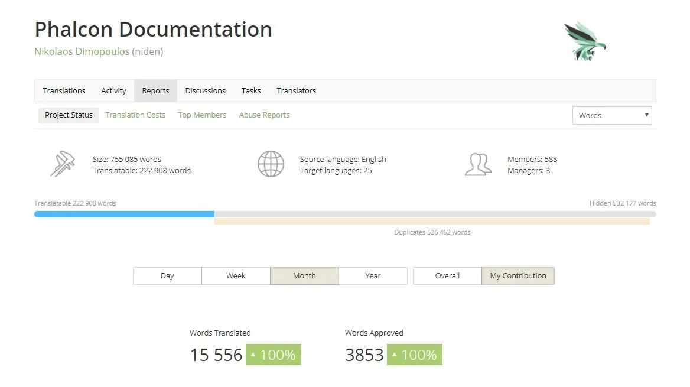This screenshot has height=387, width=690.
Task: Click 'Duplicates 526 462 words' label
Action: tap(432, 232)
